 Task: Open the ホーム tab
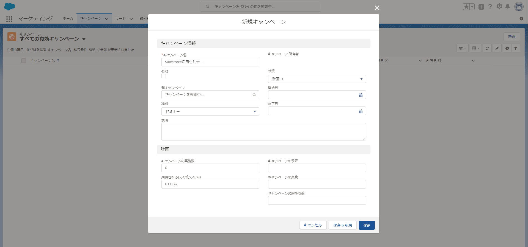[x=68, y=19]
